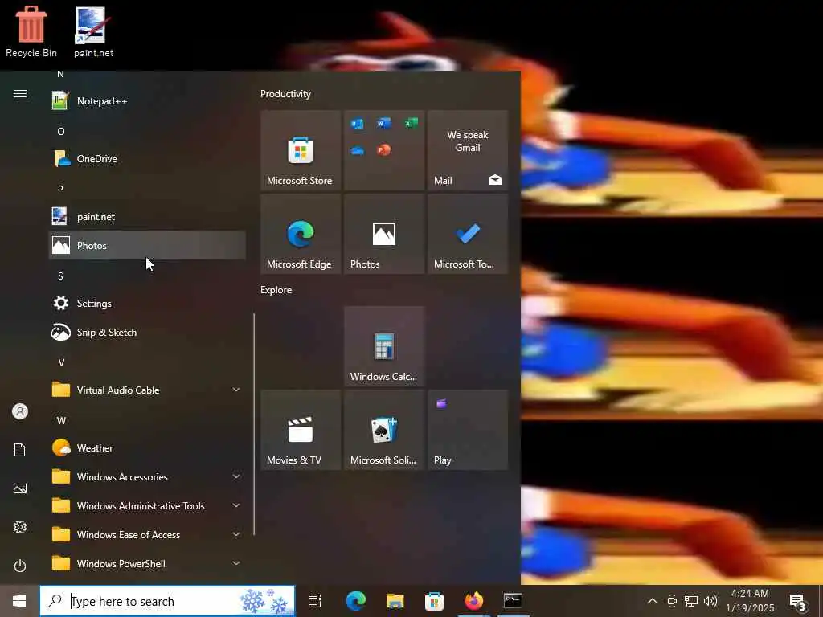Open the Power options button
Image resolution: width=823 pixels, height=617 pixels.
[x=20, y=566]
